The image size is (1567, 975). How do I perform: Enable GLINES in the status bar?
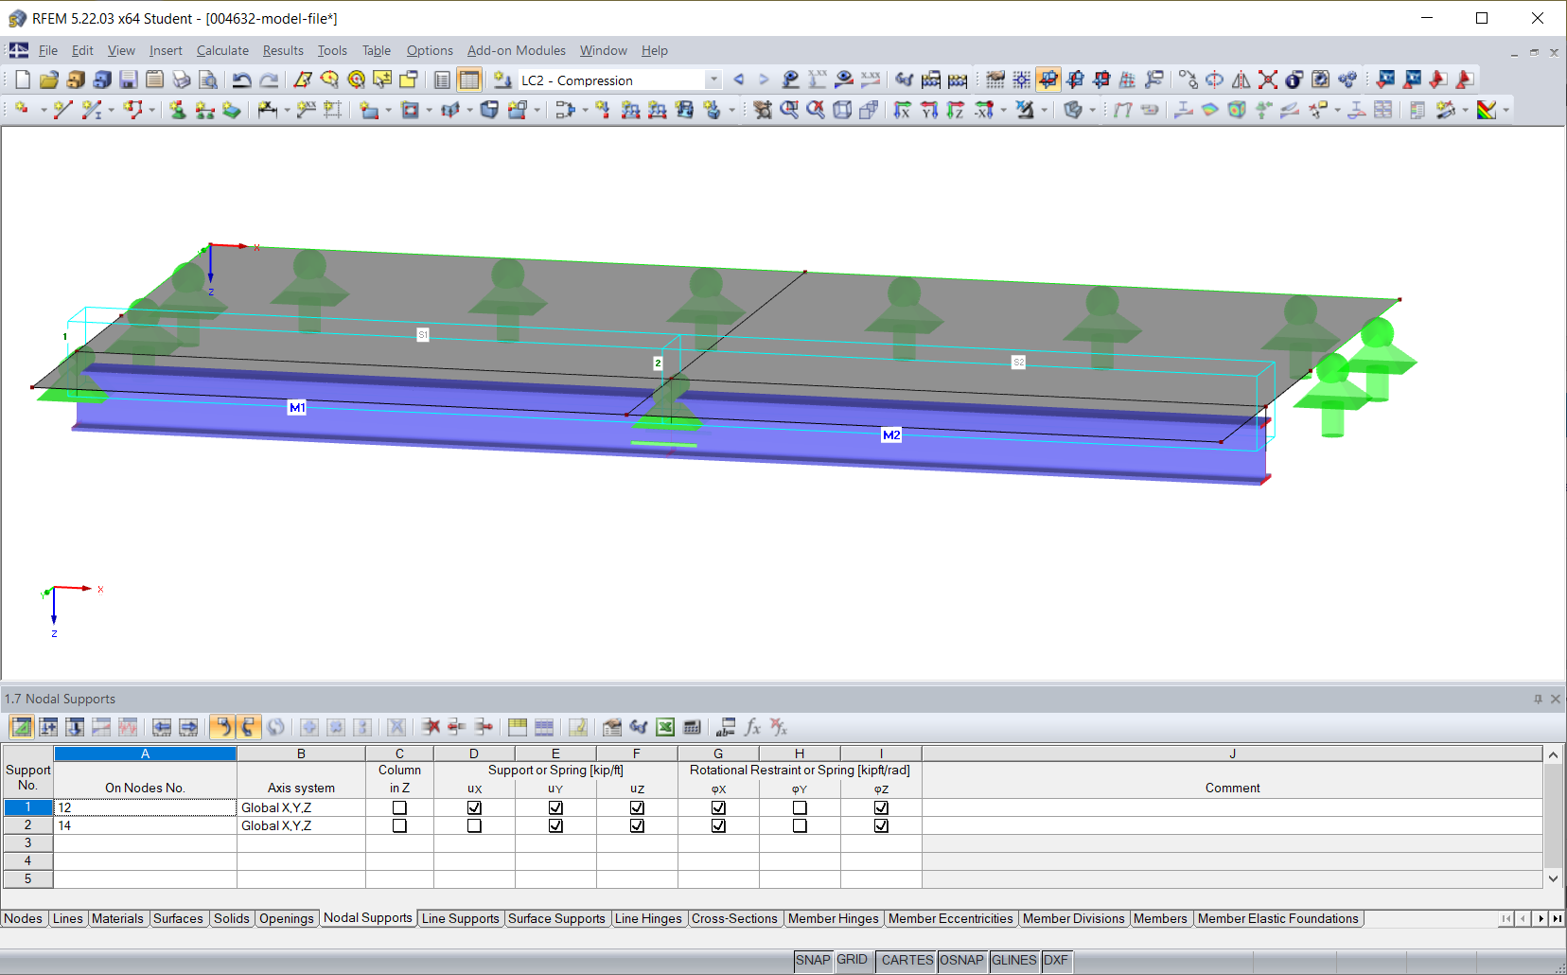tap(1013, 960)
